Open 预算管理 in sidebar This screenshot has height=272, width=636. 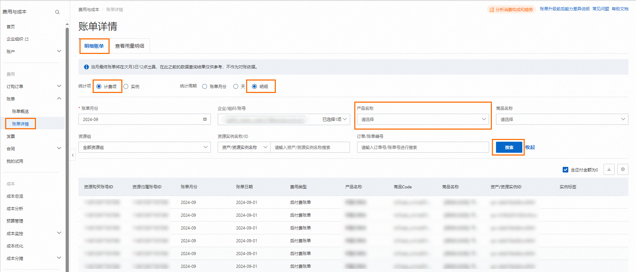point(15,221)
